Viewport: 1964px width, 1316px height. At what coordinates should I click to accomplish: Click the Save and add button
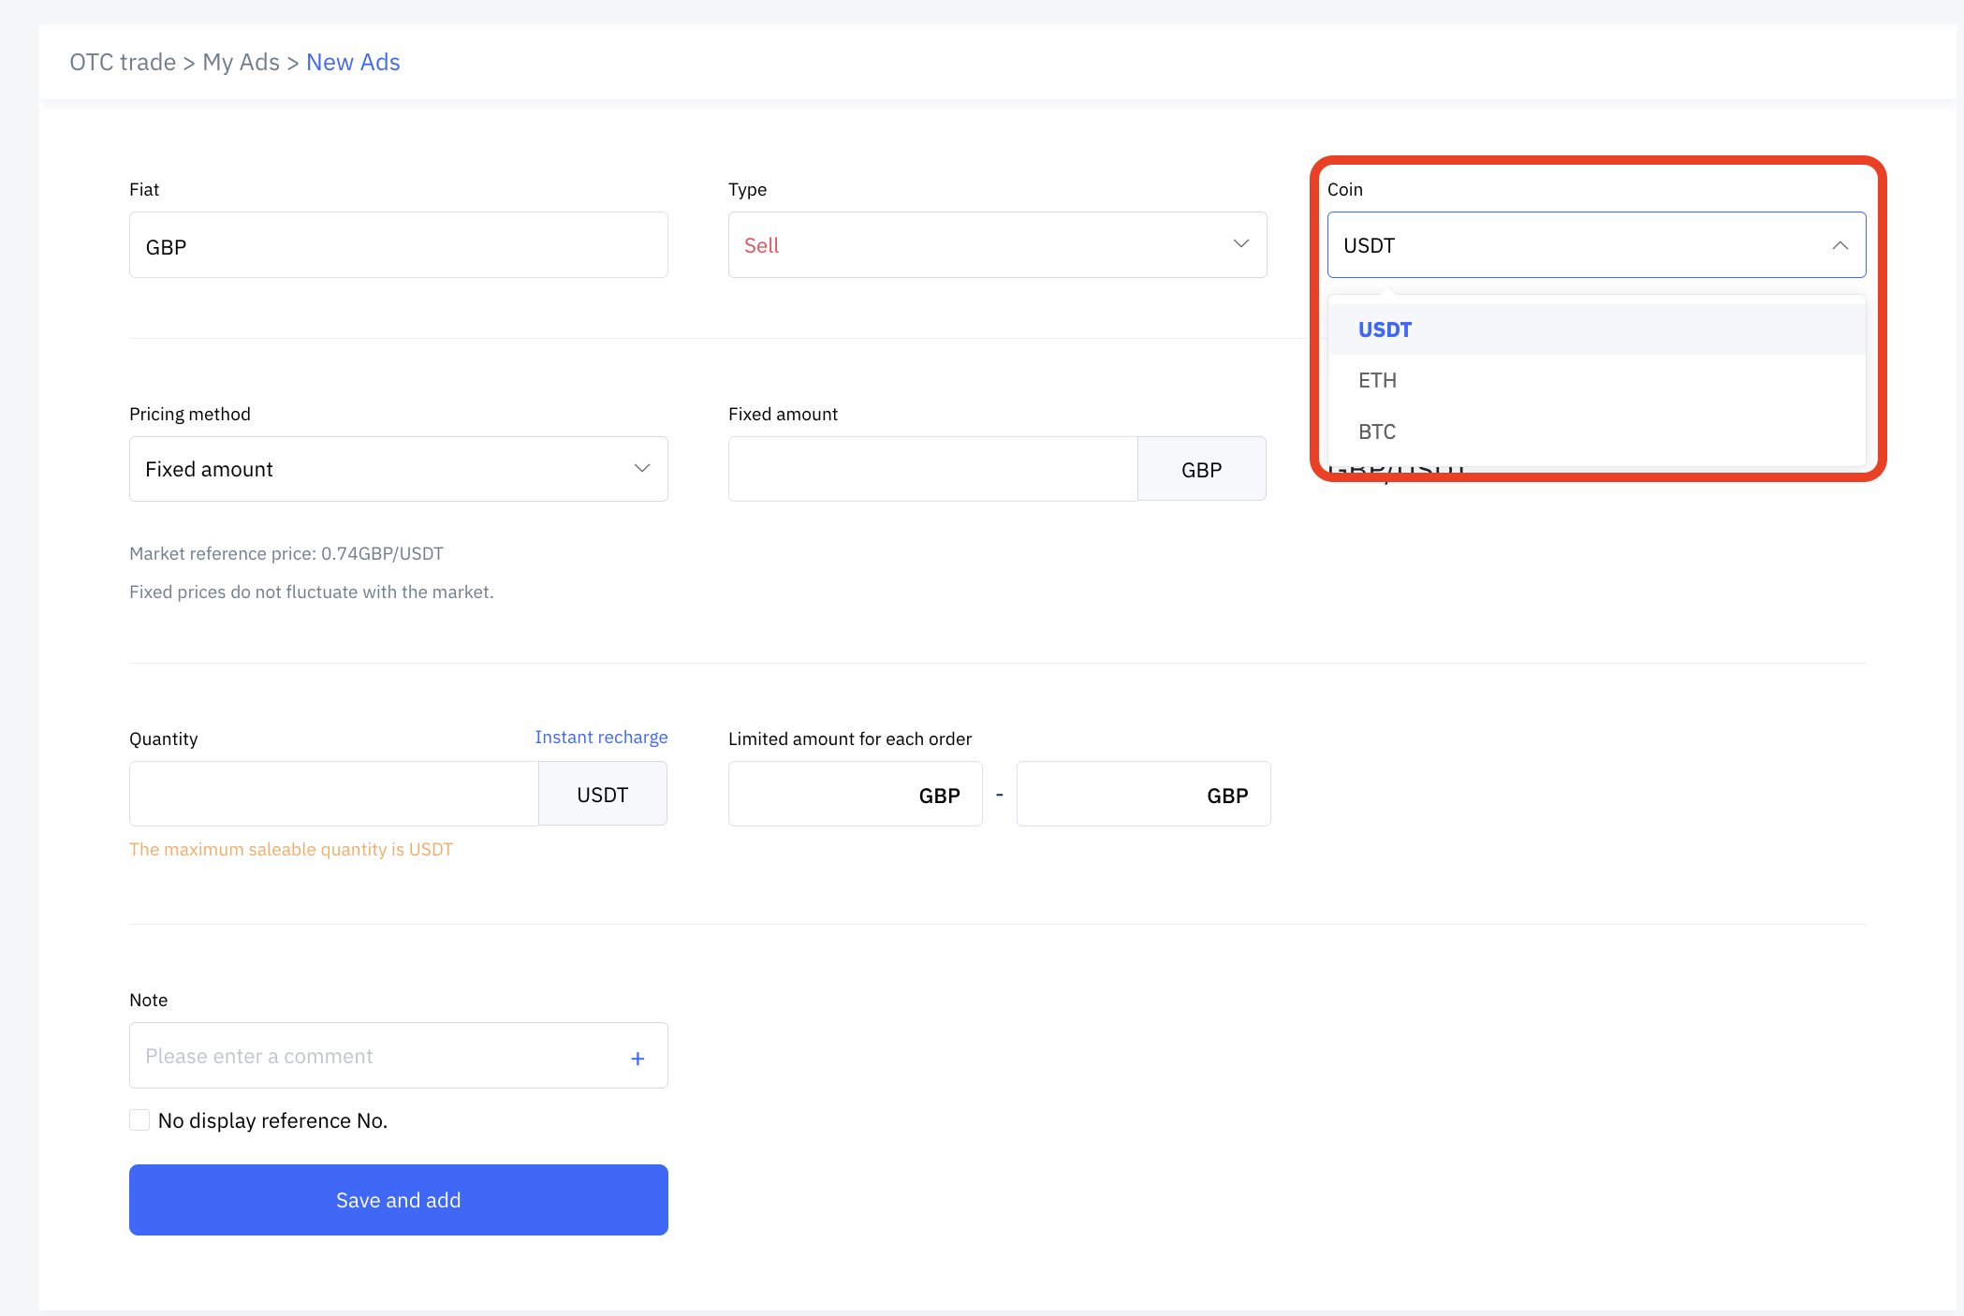point(398,1200)
